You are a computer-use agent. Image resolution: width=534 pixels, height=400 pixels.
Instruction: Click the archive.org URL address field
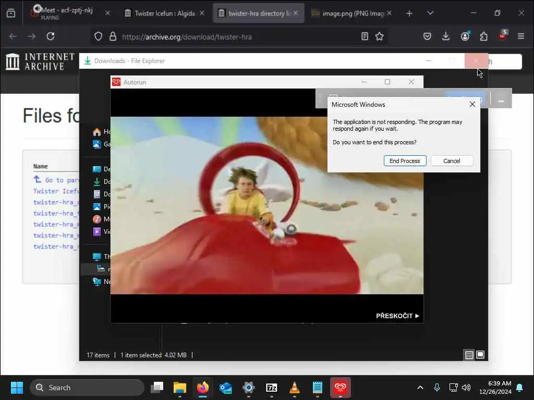tap(238, 37)
